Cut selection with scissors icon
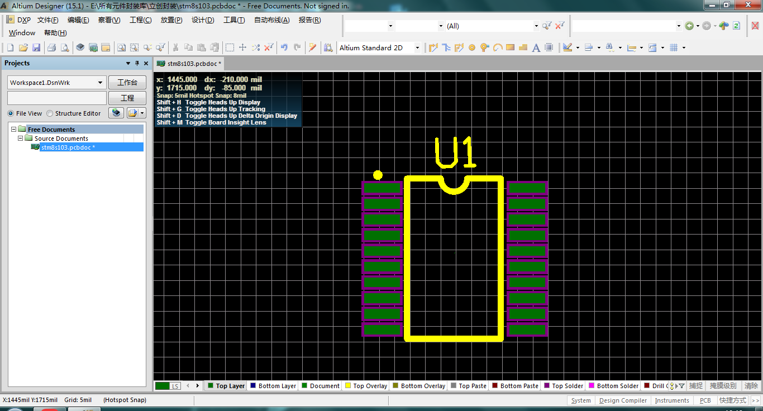 point(175,47)
